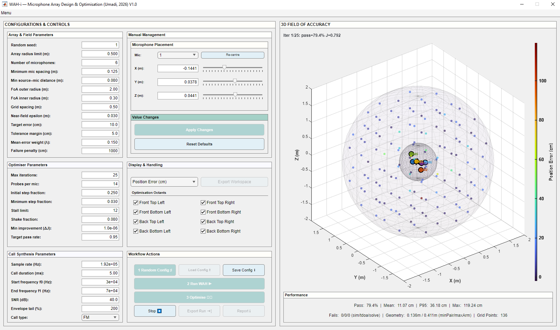Click the play arrow on Run WAH
The image size is (560, 330).
(210, 284)
